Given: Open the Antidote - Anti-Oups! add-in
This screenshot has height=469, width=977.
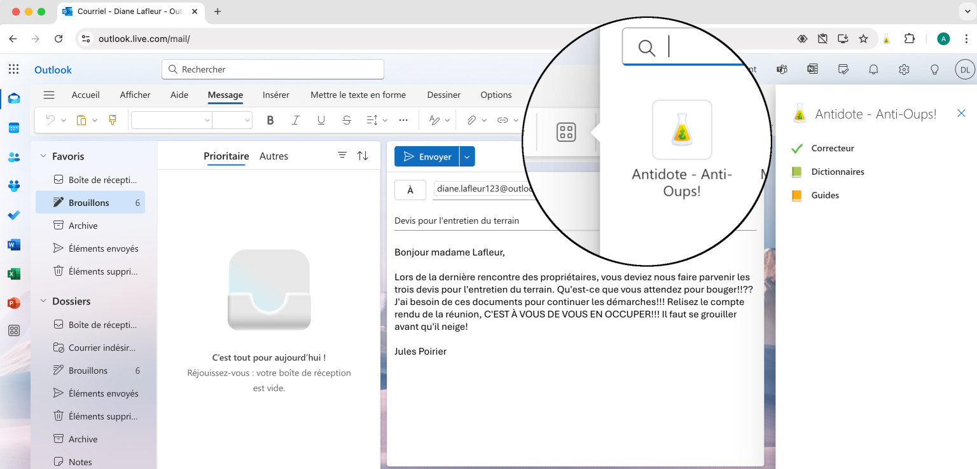Looking at the screenshot, I should pyautogui.click(x=681, y=130).
